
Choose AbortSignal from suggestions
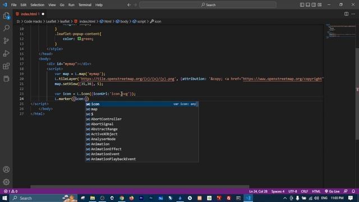tap(142, 124)
